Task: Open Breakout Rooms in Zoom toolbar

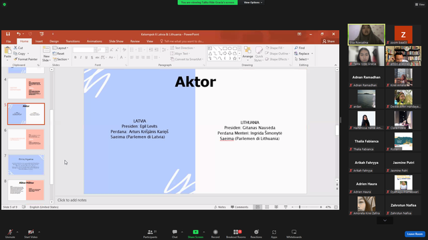Action: click(236, 233)
